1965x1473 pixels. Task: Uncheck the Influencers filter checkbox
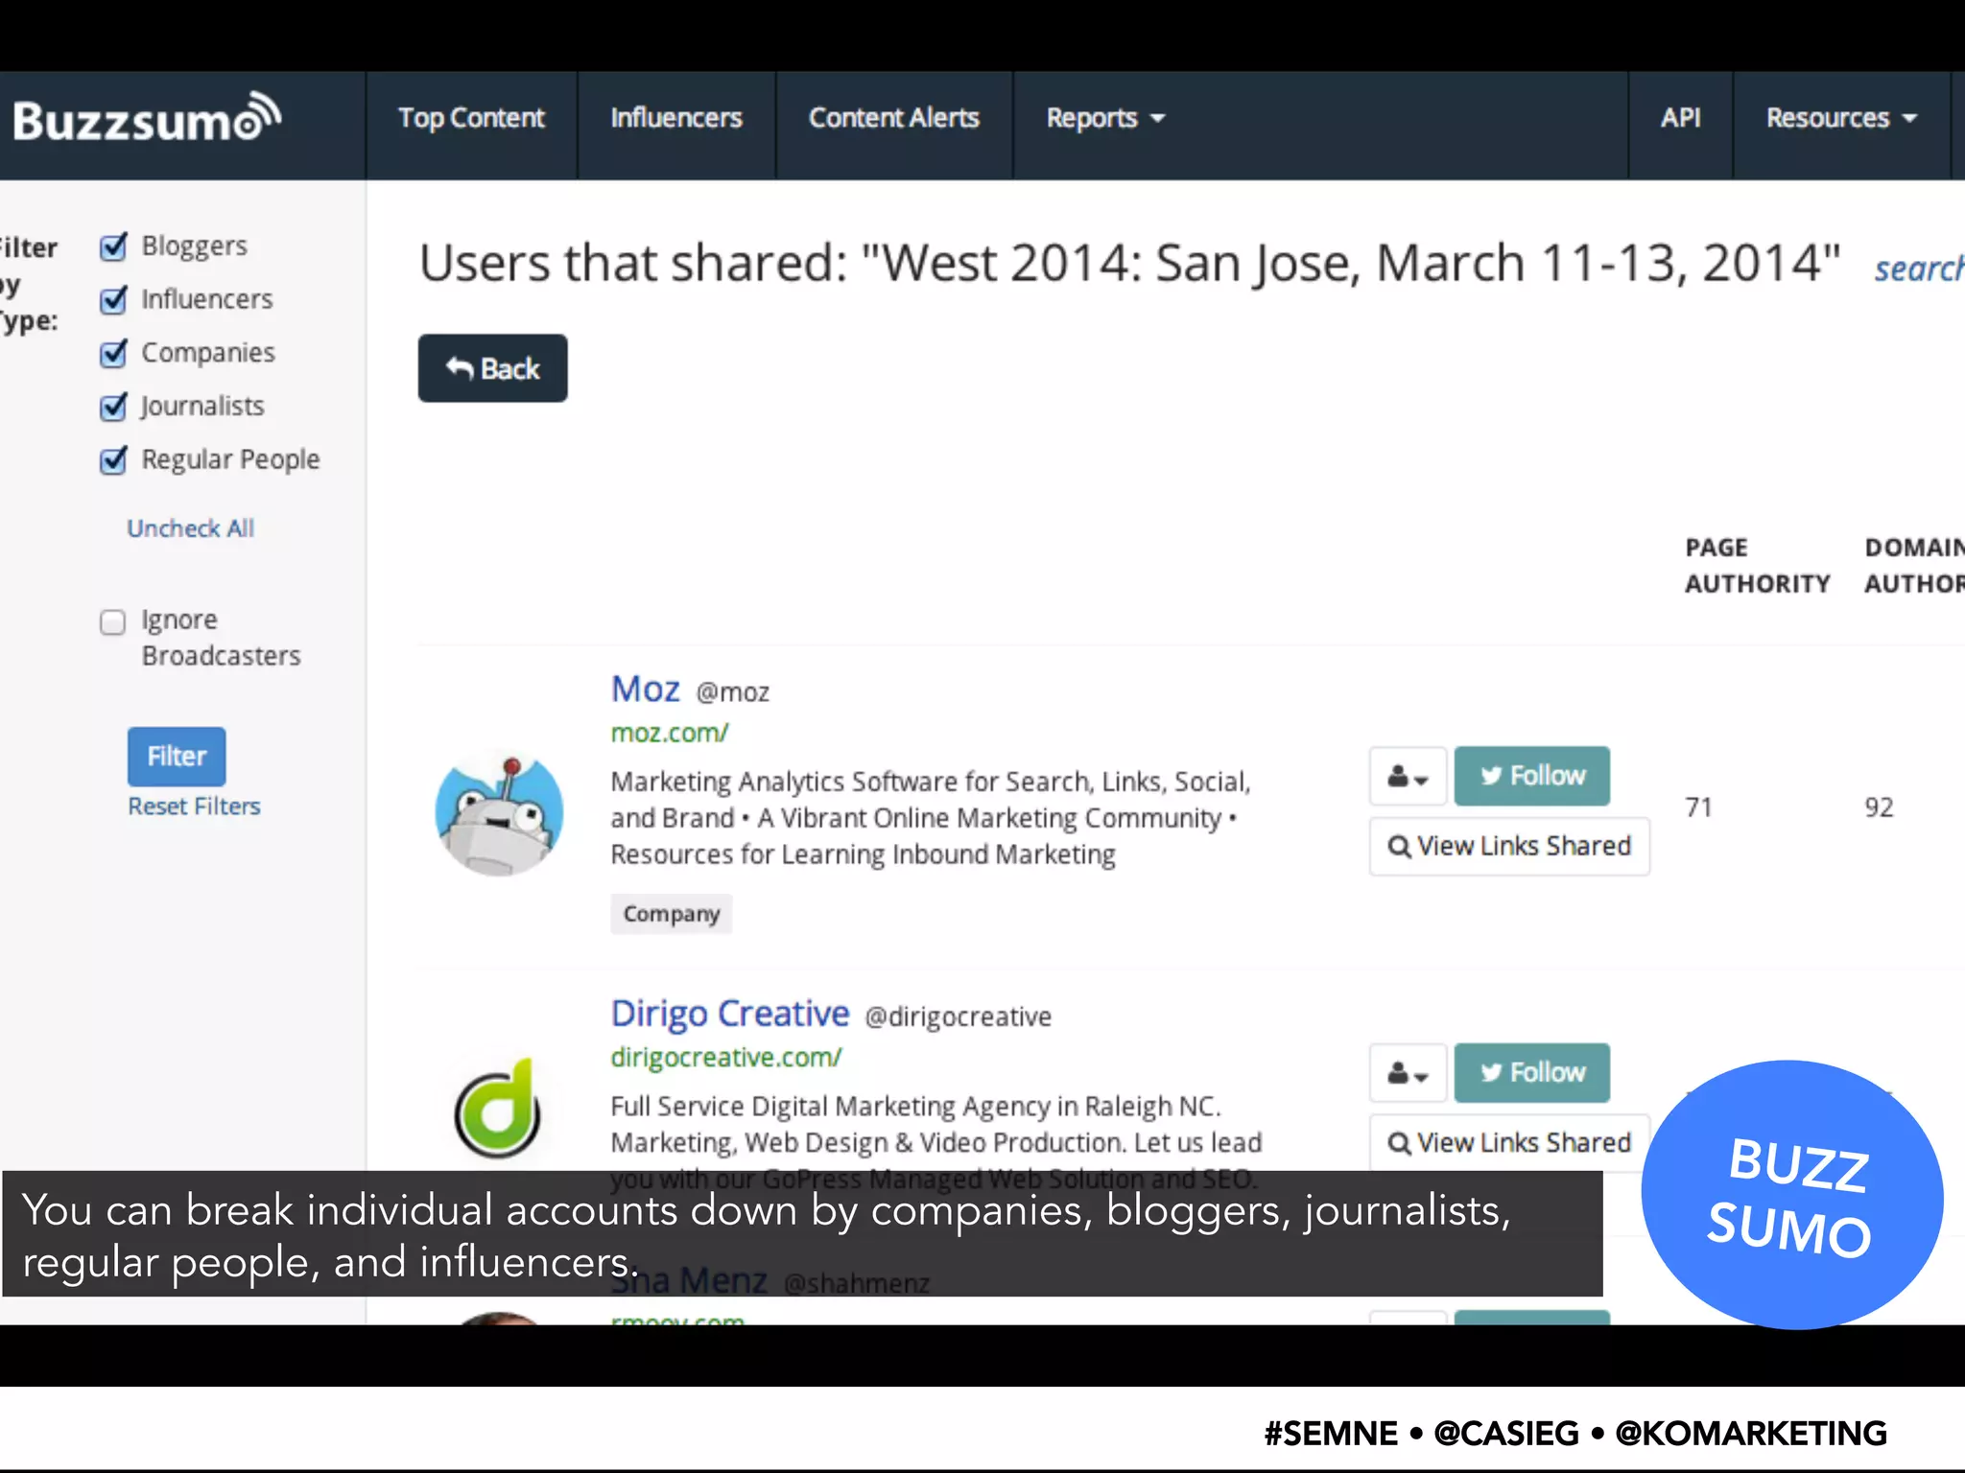(113, 300)
